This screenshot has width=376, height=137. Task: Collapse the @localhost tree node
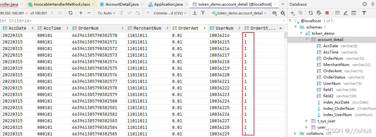(290, 21)
